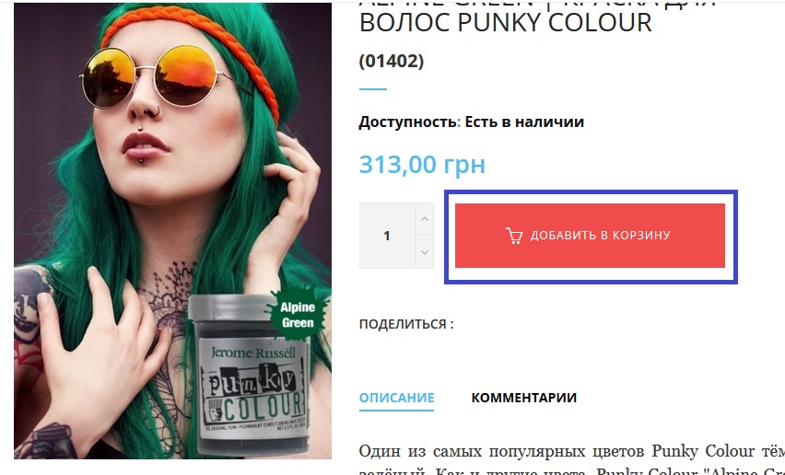
Task: Click the ПОДЕЛИТЬСЯ share label
Action: [x=406, y=324]
